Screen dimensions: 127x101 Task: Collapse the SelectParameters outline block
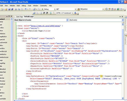click(17, 81)
